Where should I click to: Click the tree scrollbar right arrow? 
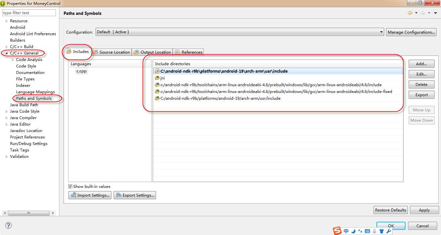click(x=53, y=213)
